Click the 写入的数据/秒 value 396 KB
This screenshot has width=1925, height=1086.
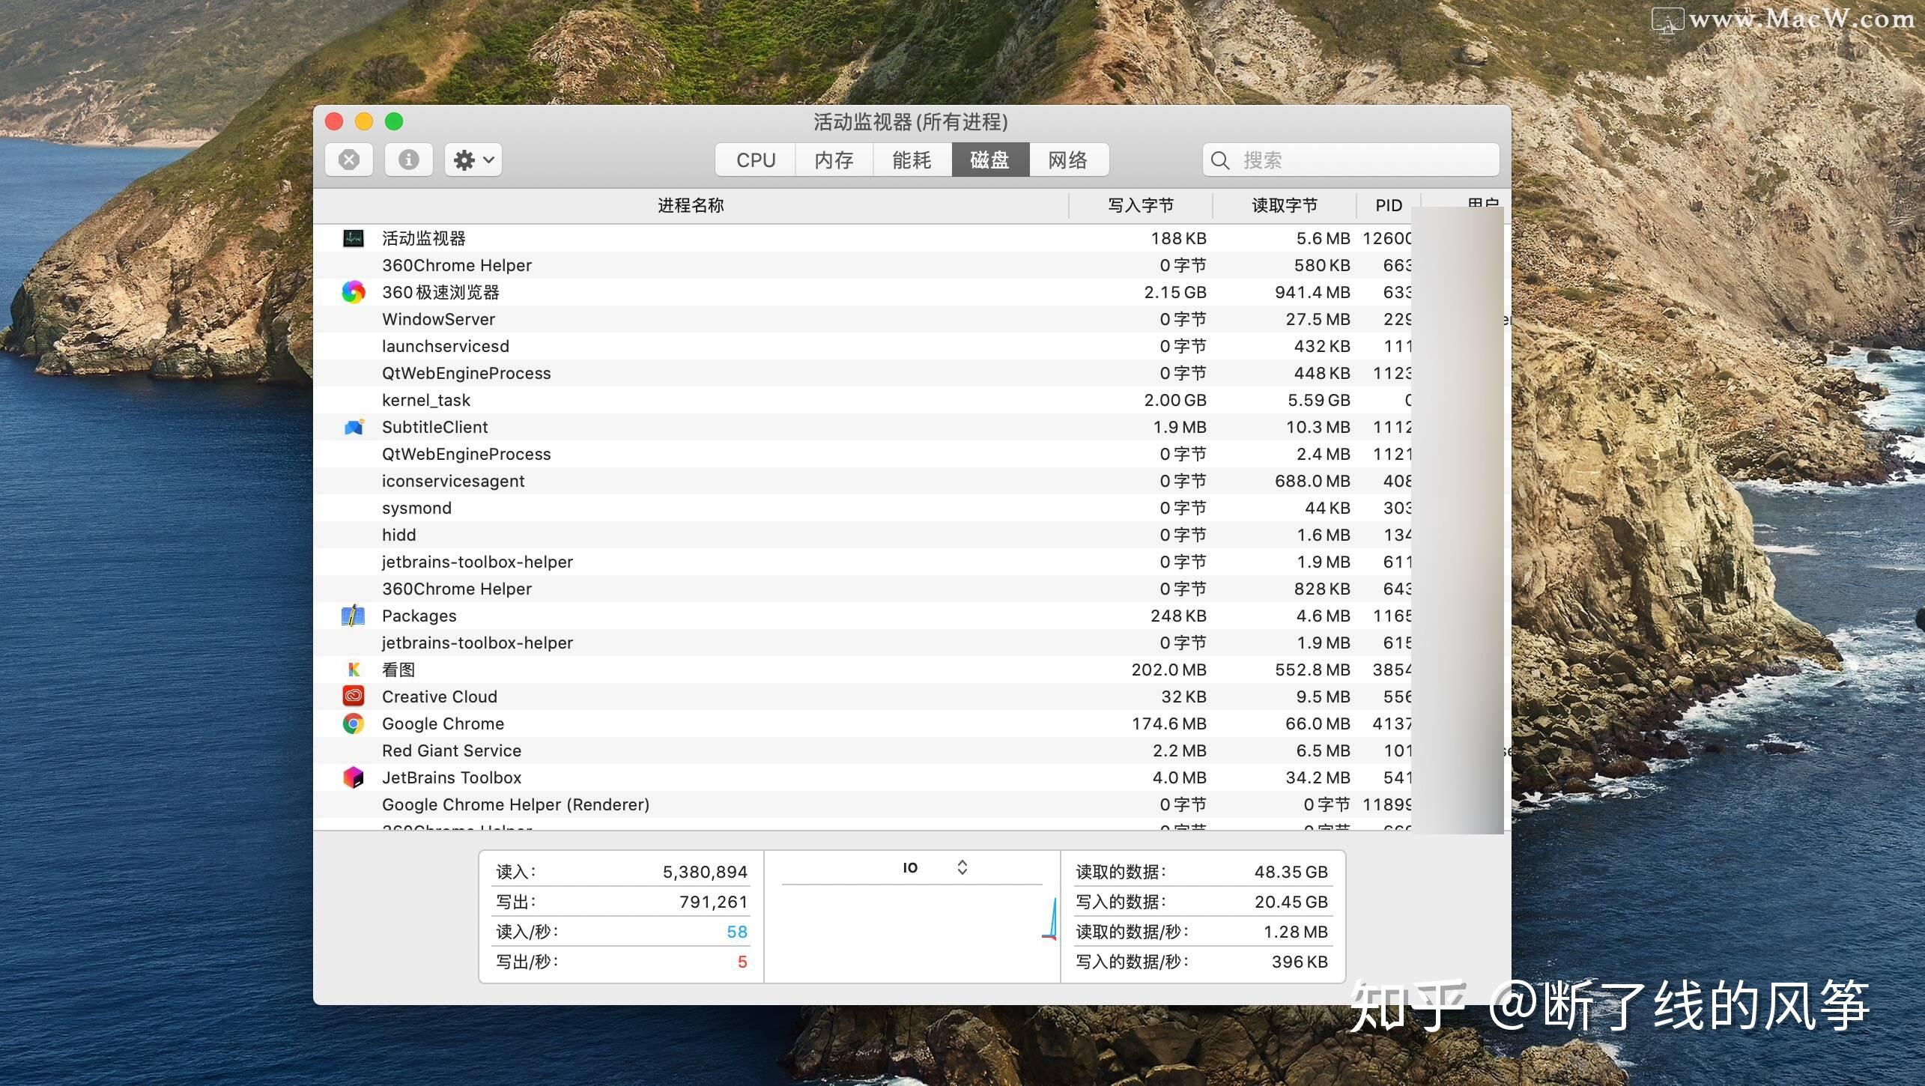pos(1300,962)
